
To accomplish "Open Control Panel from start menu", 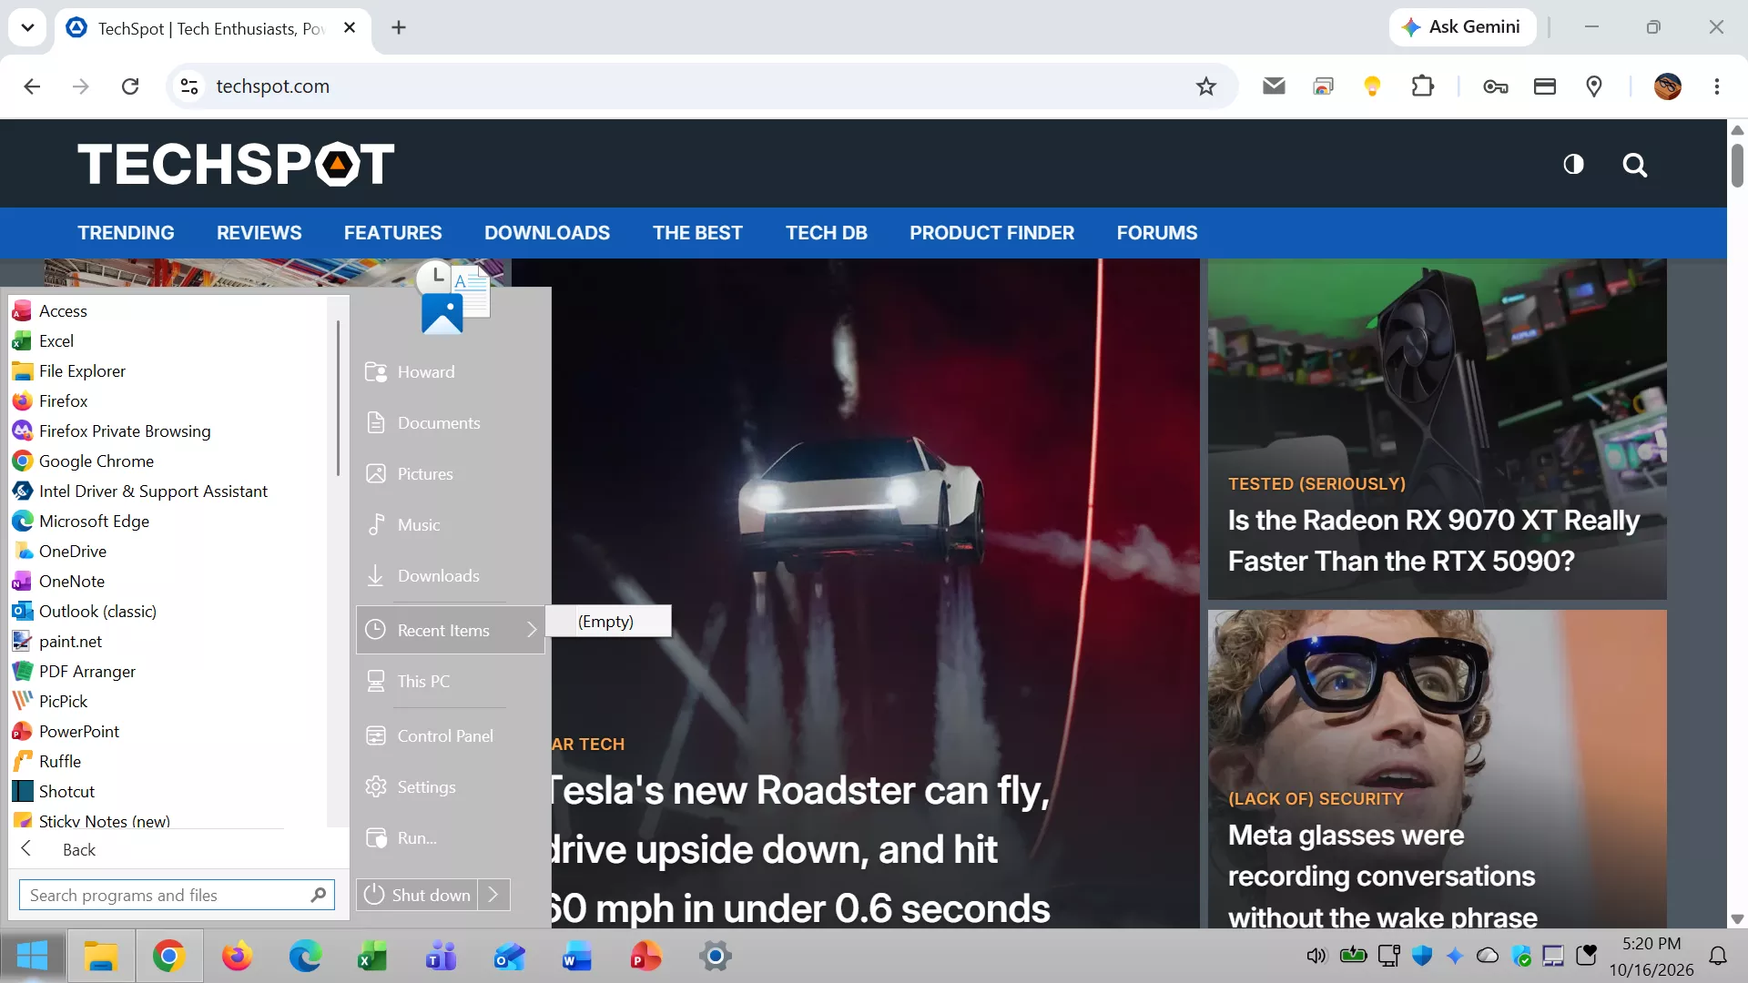I will click(x=445, y=735).
